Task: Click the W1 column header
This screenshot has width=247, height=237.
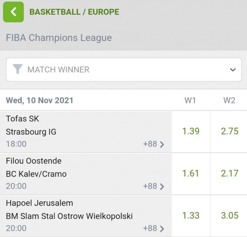Action: (x=190, y=100)
